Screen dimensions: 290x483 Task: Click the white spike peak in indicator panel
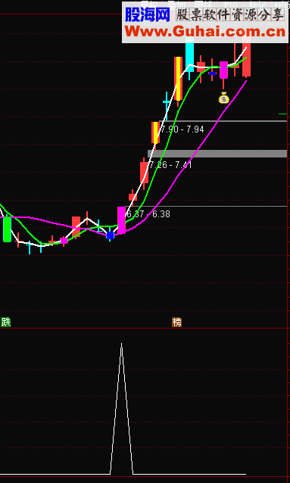tap(121, 344)
